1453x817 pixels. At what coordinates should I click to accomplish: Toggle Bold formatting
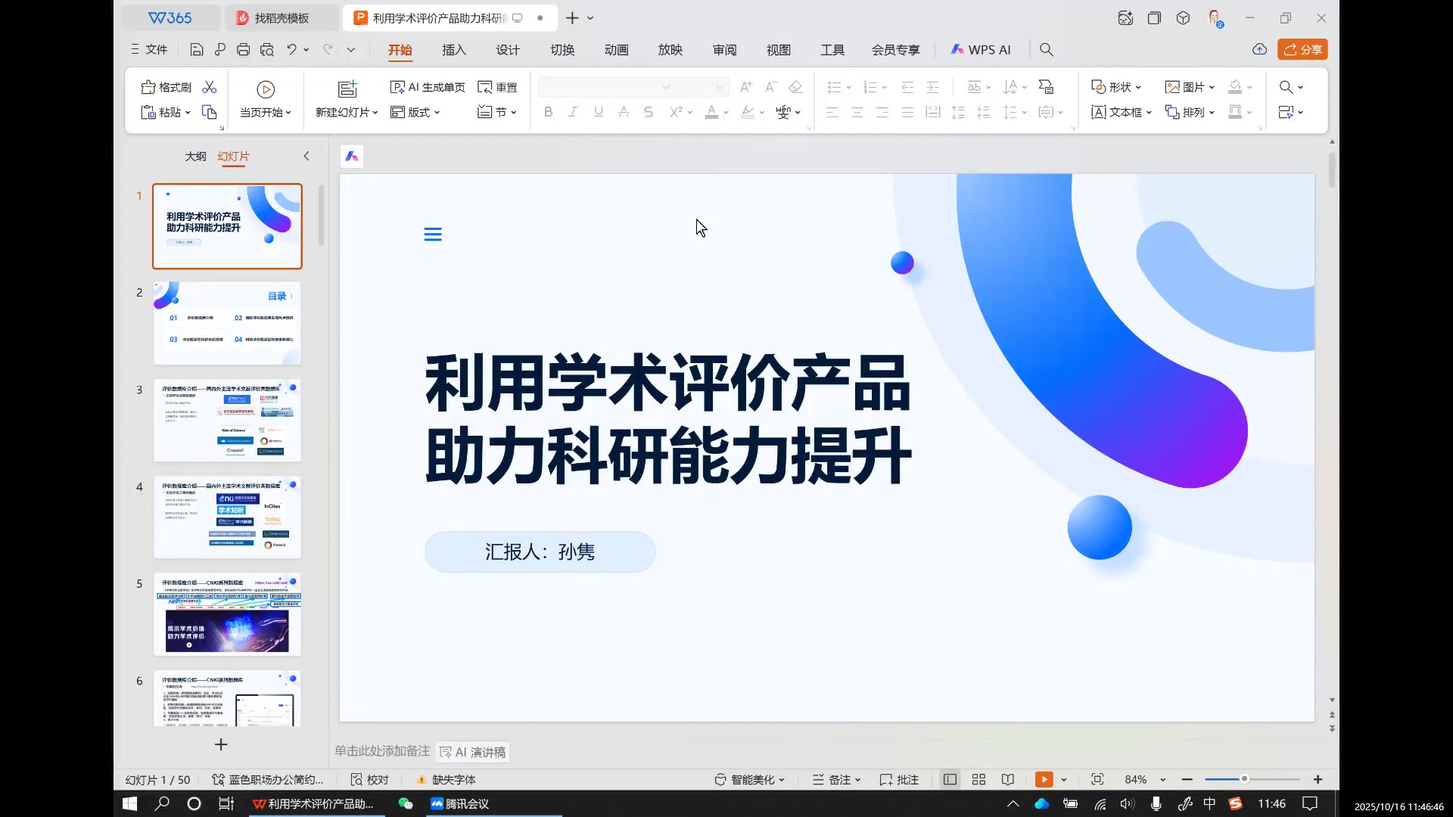(x=549, y=112)
